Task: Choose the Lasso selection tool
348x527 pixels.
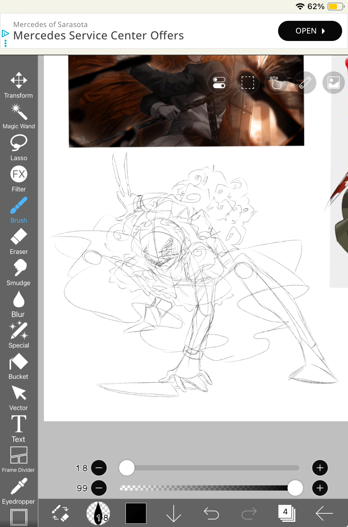Action: point(19,147)
